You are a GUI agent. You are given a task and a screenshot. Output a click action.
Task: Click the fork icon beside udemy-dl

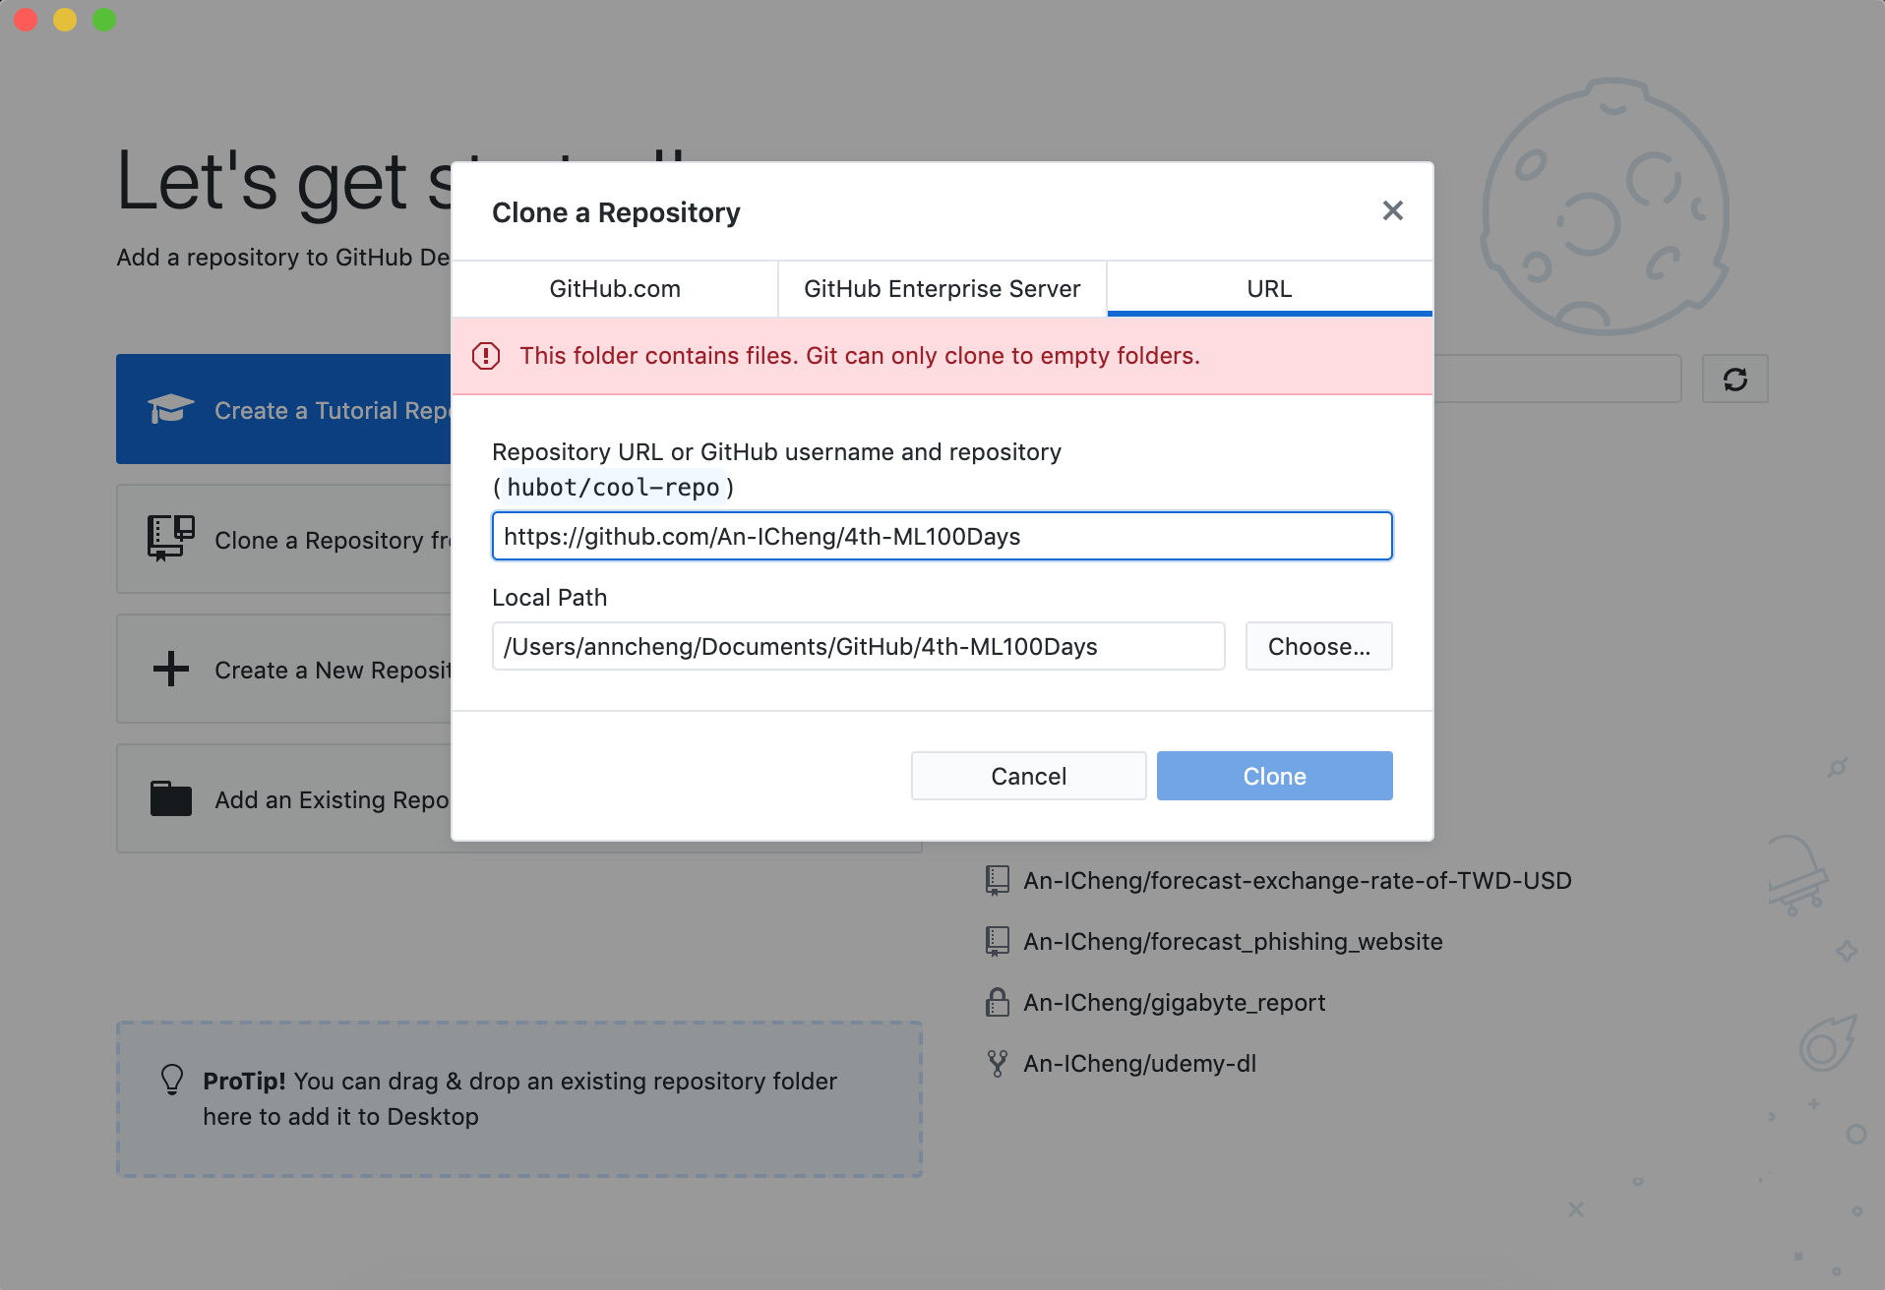[997, 1063]
